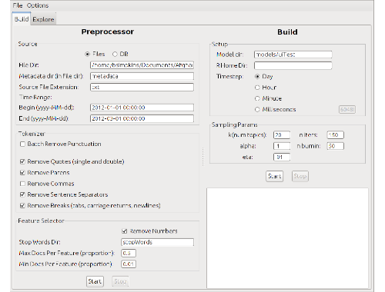This screenshot has height=292, width=385.
Task: Click the Preprocessor Stop button
Action: [x=120, y=281]
